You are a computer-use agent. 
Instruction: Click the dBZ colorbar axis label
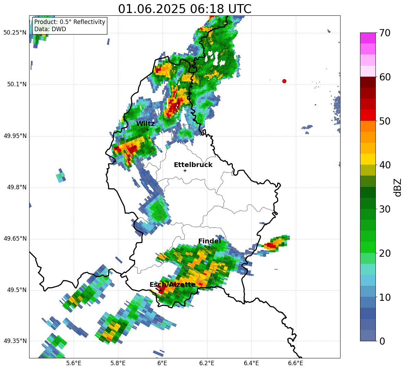click(x=397, y=187)
